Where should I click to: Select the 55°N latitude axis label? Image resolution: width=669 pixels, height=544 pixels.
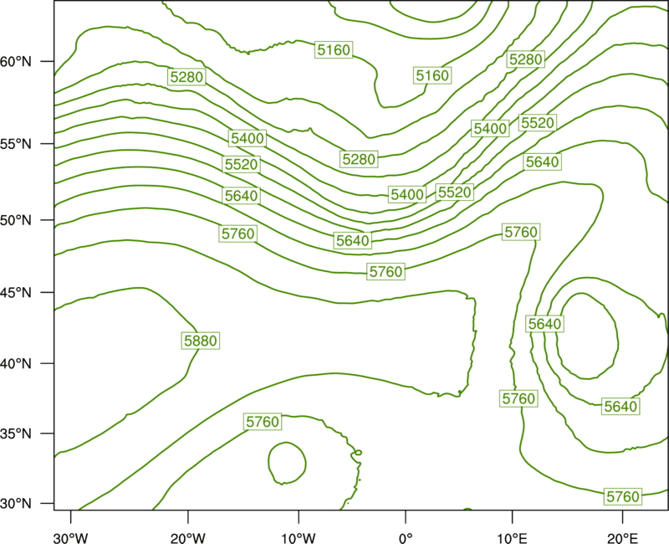[x=16, y=144]
